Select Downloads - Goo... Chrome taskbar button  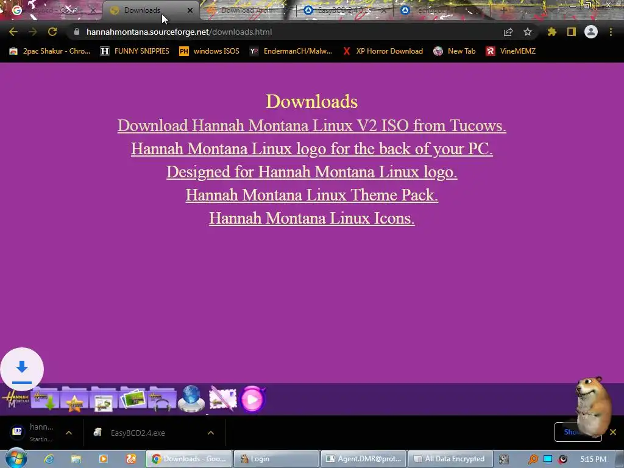coord(189,459)
